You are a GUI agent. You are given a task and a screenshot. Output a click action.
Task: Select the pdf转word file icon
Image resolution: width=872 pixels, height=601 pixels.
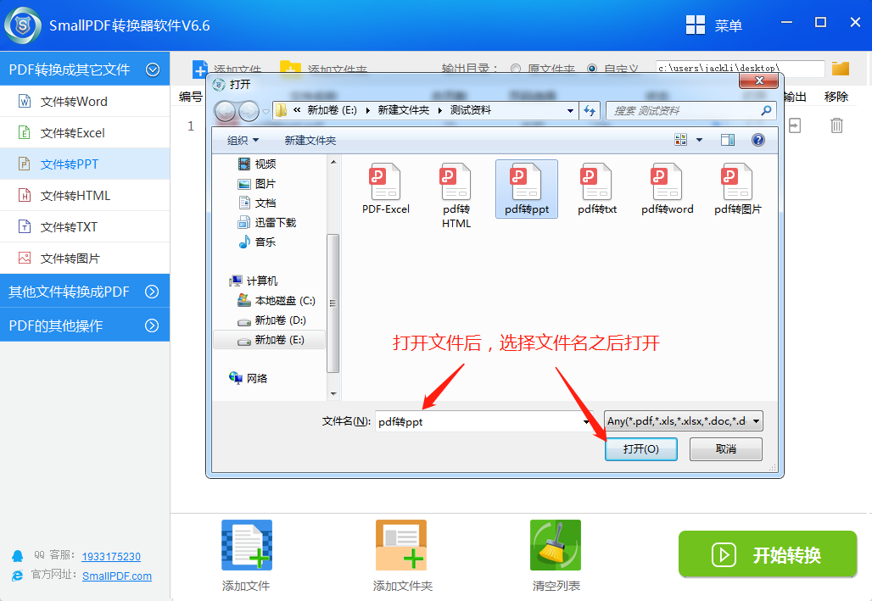tap(667, 182)
